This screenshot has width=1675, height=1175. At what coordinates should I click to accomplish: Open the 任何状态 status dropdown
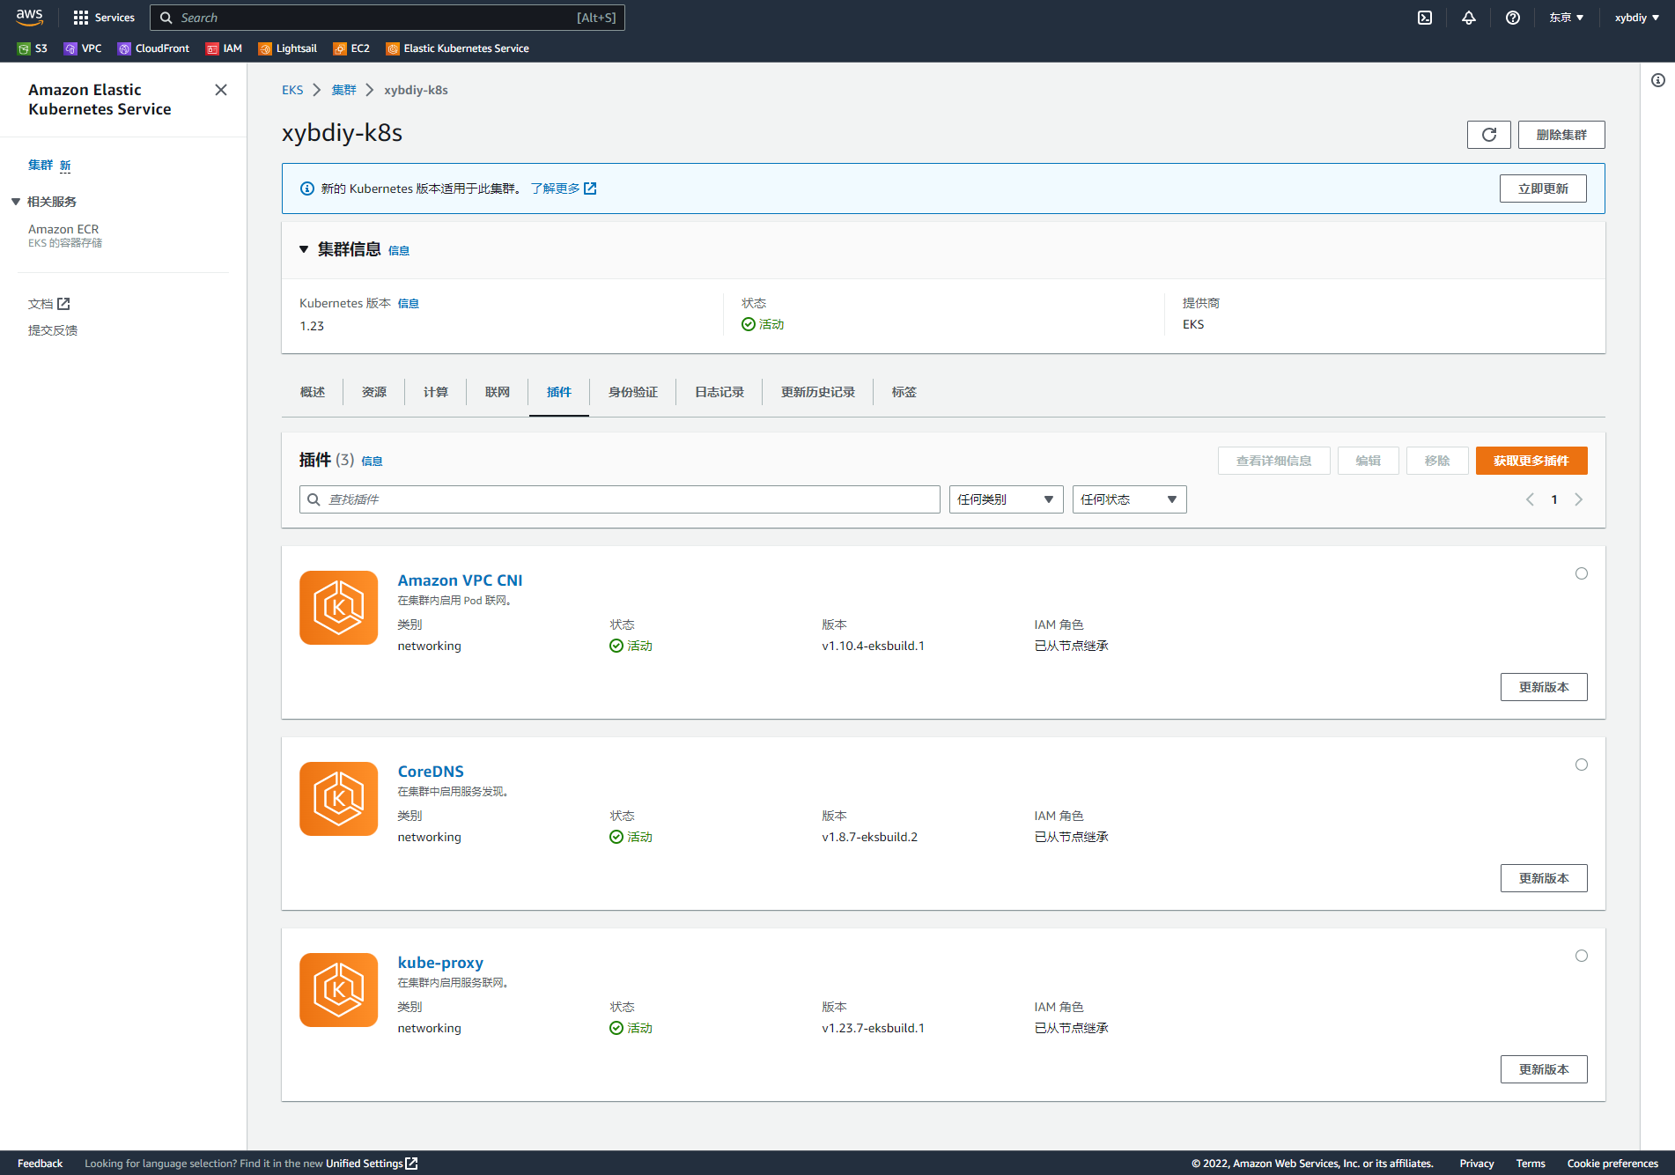coord(1129,499)
